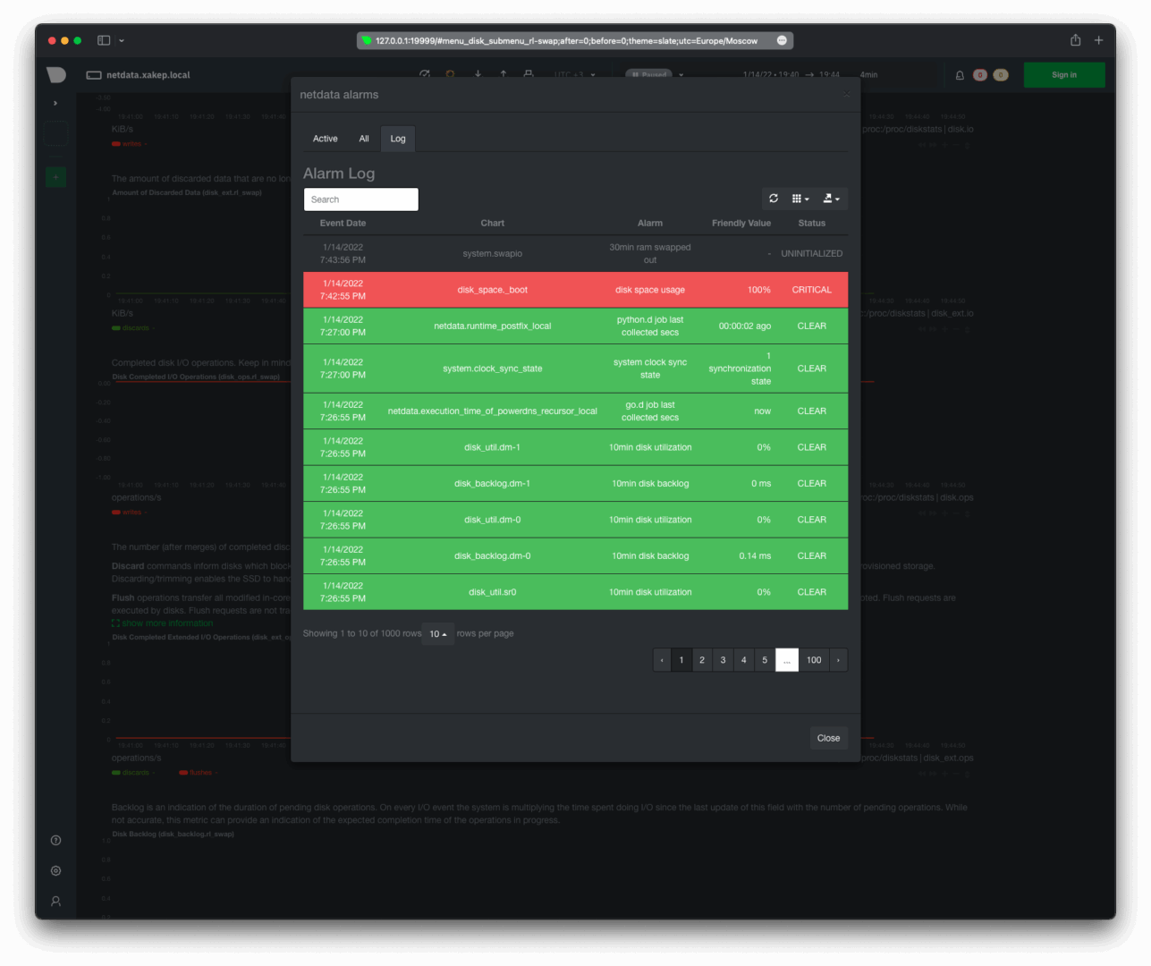Image resolution: width=1151 pixels, height=966 pixels.
Task: Click system.clock_sync_state chart cell
Action: tap(492, 369)
